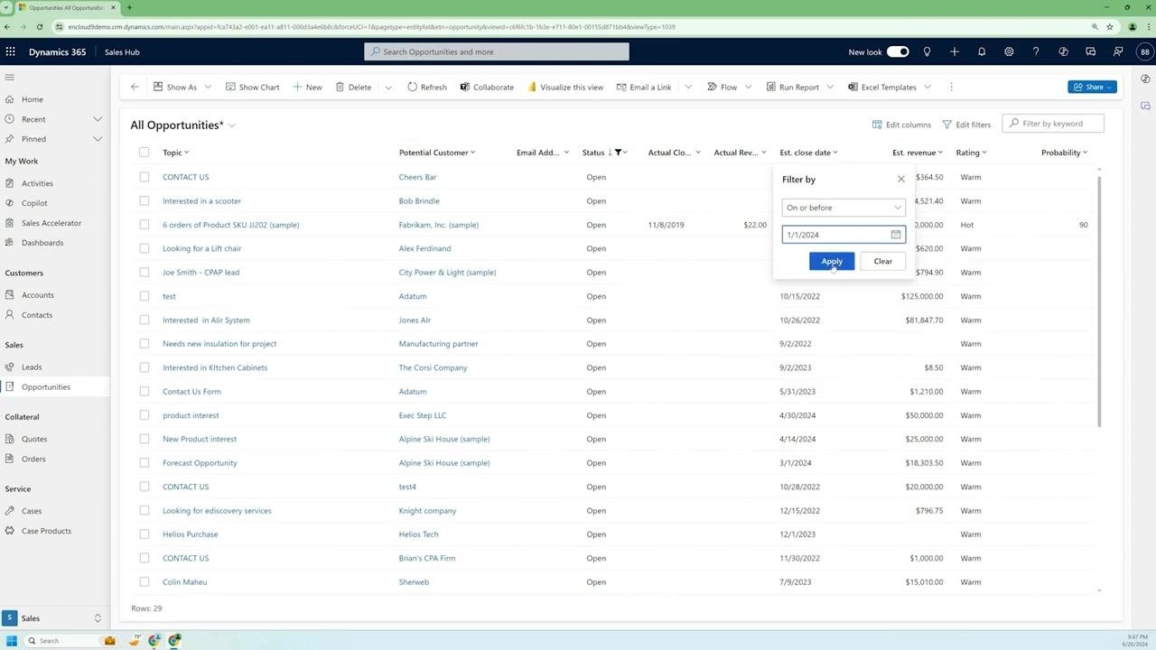Navigate to Cases under Service
Screen dimensions: 1156x650
[x=32, y=511]
